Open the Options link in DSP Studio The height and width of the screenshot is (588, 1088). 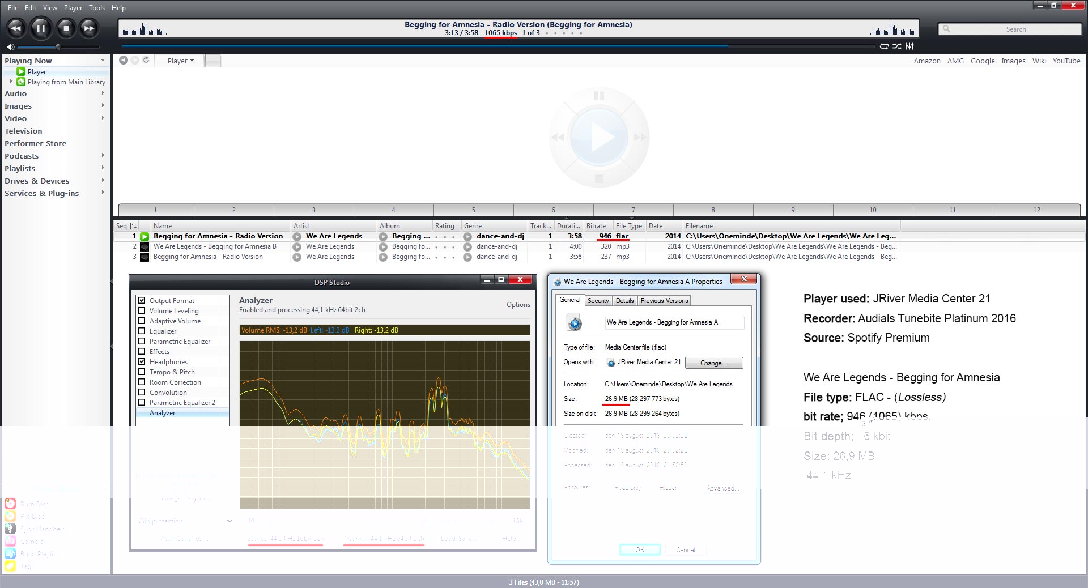coord(518,305)
